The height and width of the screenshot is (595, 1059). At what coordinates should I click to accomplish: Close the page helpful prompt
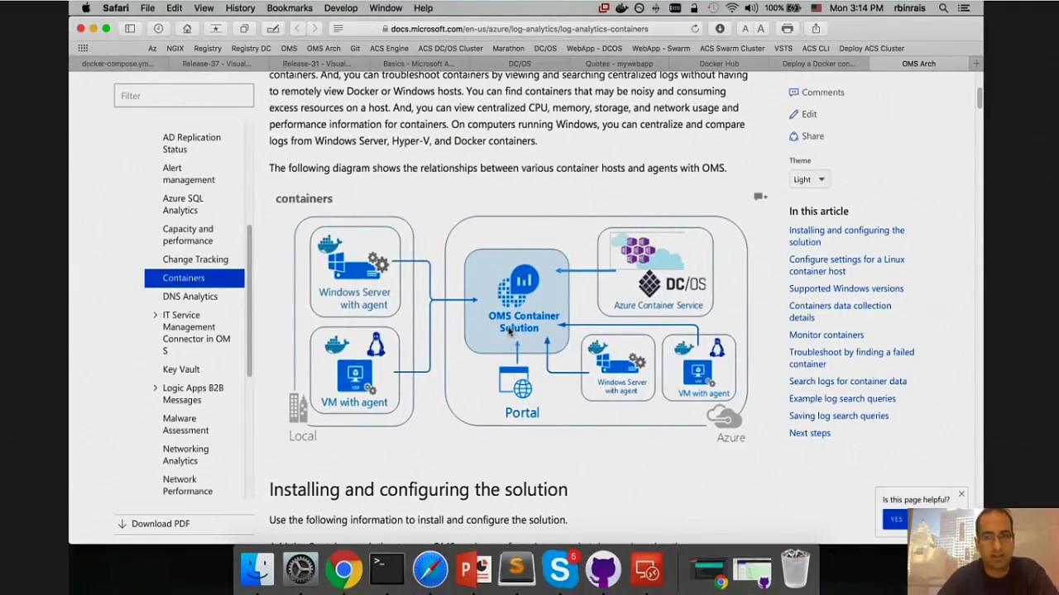[x=961, y=495]
